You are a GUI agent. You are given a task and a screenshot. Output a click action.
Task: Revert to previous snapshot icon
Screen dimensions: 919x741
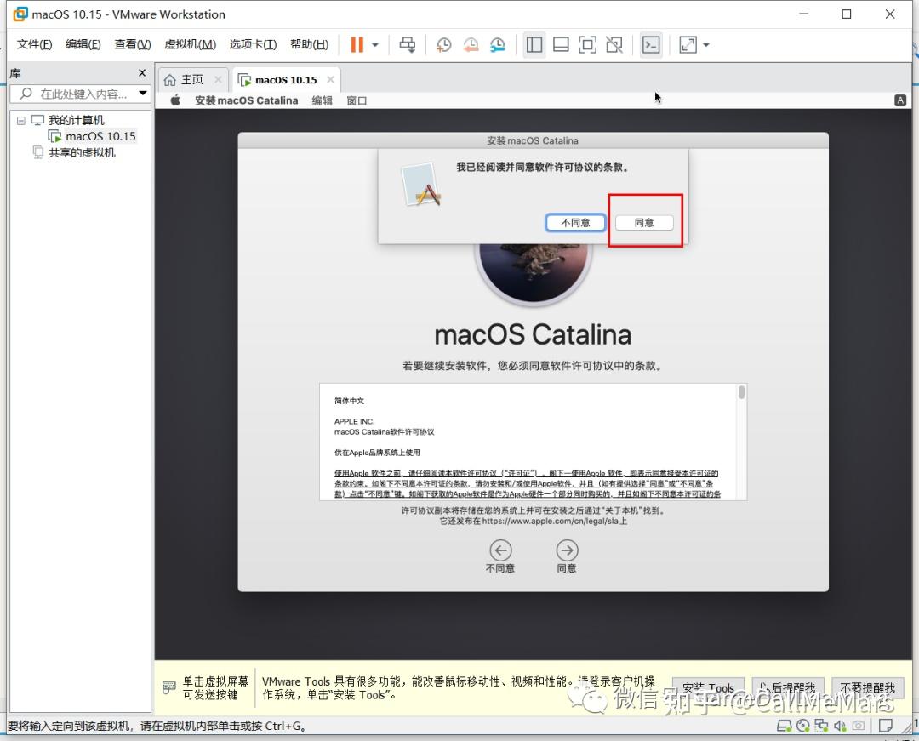[x=471, y=44]
